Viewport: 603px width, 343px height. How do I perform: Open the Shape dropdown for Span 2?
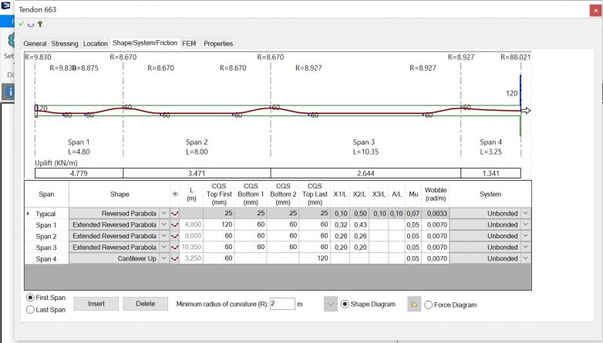[163, 236]
